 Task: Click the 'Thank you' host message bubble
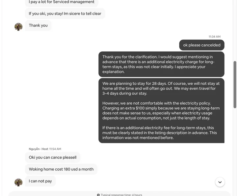click(x=38, y=25)
